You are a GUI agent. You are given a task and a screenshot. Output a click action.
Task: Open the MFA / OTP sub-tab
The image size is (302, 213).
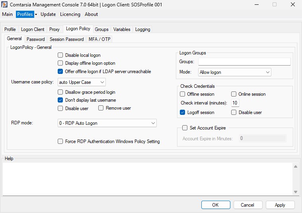coord(99,39)
